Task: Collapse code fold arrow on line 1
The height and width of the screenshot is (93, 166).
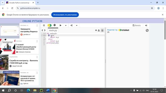Action: pos(45,33)
